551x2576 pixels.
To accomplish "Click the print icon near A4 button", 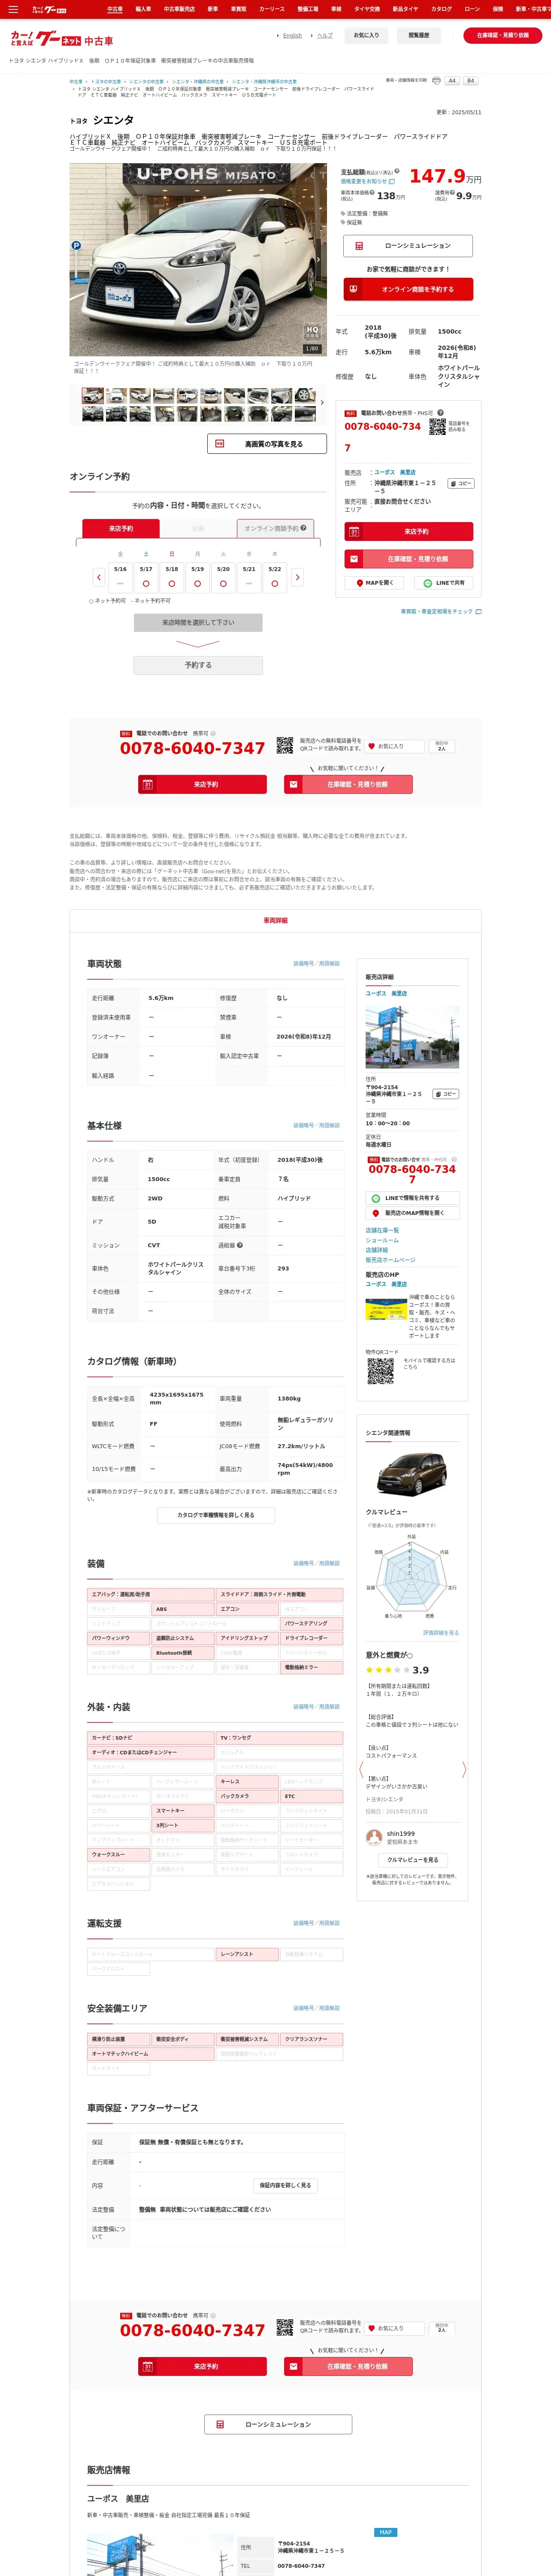I will coord(436,81).
